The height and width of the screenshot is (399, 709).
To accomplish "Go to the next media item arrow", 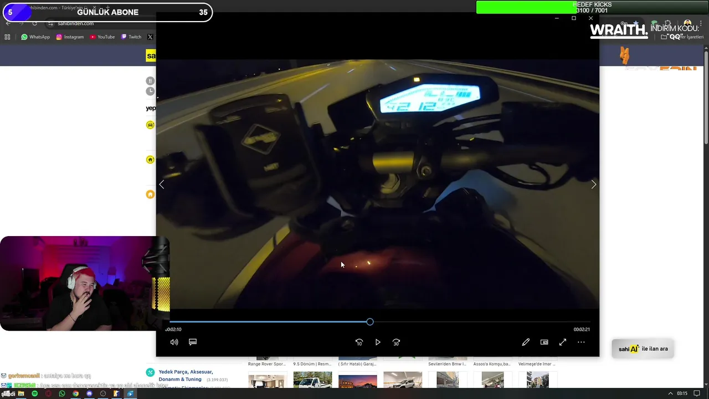I will click(594, 185).
